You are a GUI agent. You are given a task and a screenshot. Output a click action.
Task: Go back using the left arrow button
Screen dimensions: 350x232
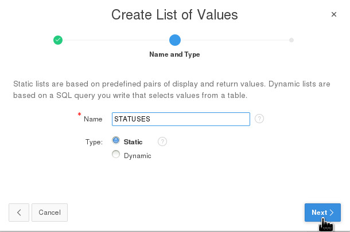(19, 212)
